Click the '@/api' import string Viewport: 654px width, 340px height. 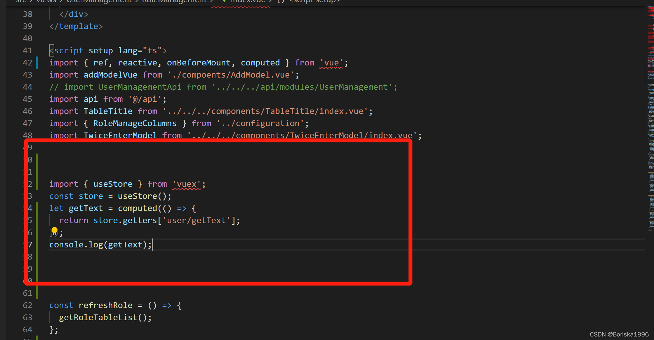[x=145, y=99]
